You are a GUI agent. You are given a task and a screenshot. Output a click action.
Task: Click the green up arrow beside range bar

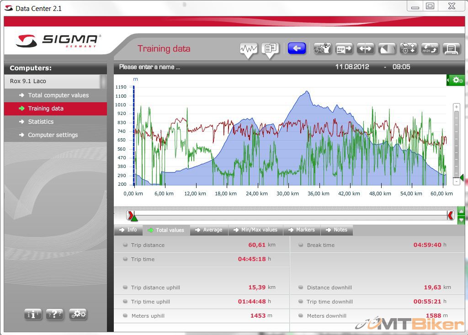coord(461,213)
